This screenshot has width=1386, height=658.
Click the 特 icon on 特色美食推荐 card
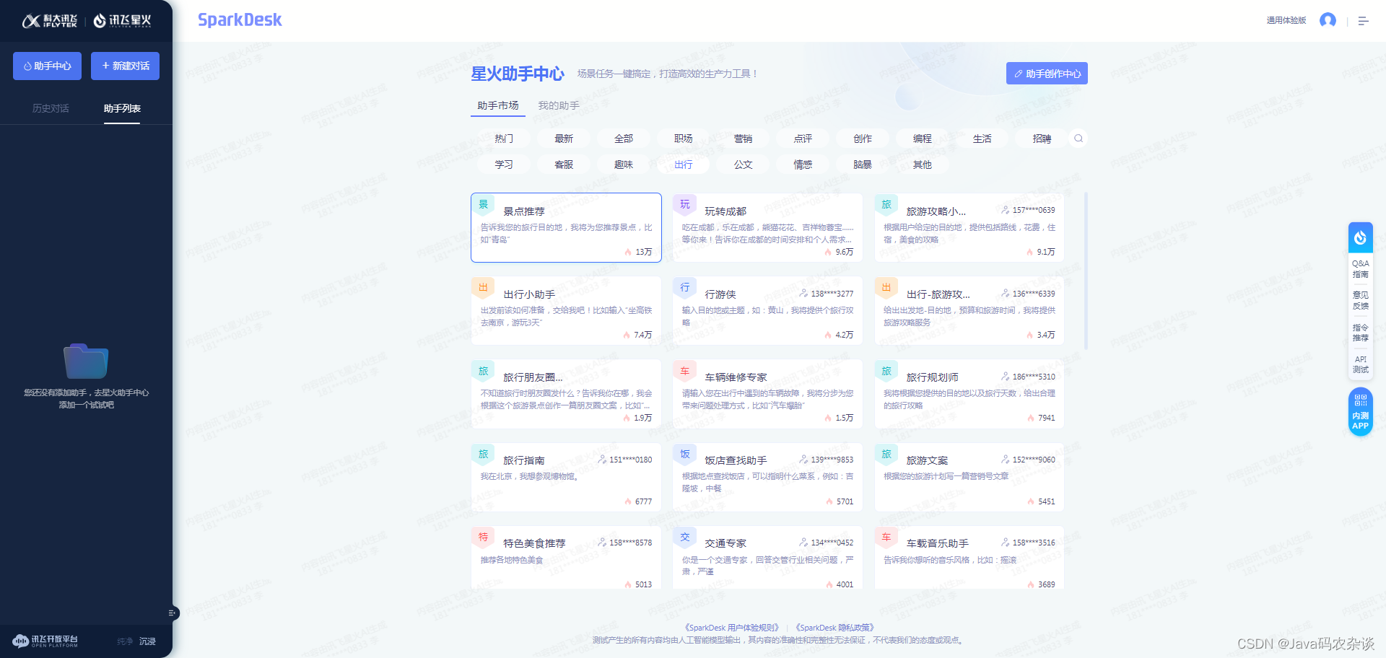pos(484,537)
